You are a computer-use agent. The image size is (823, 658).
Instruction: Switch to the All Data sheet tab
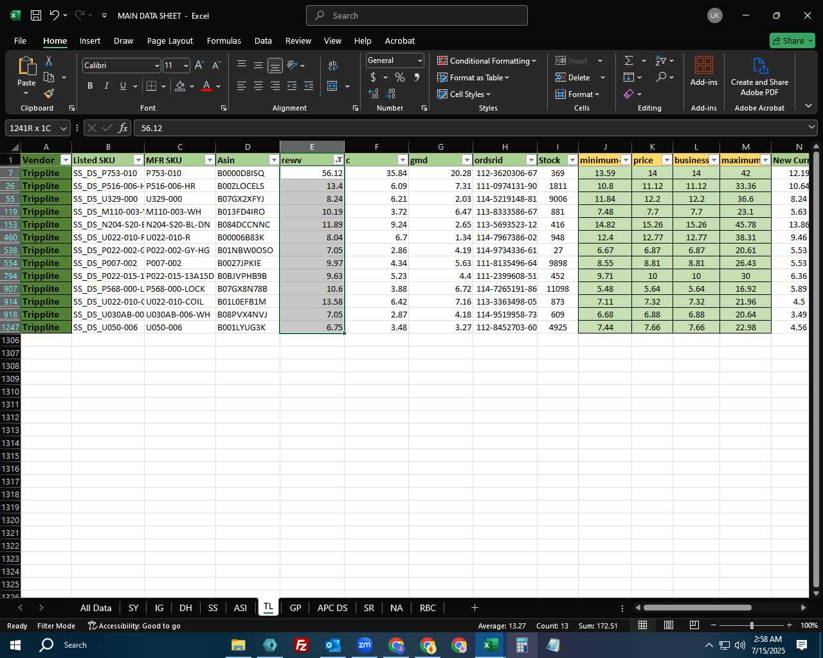coord(96,608)
